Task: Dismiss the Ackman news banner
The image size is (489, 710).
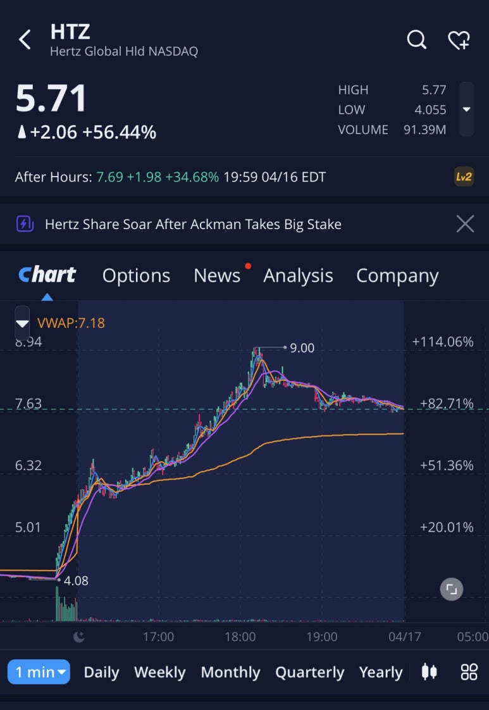Action: (465, 223)
